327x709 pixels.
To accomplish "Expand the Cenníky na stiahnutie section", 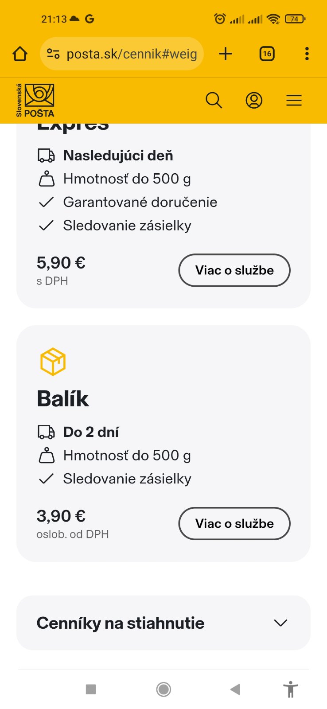I will pos(121,623).
